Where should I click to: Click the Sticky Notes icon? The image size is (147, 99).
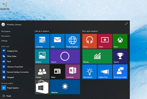[x=4, y=56]
